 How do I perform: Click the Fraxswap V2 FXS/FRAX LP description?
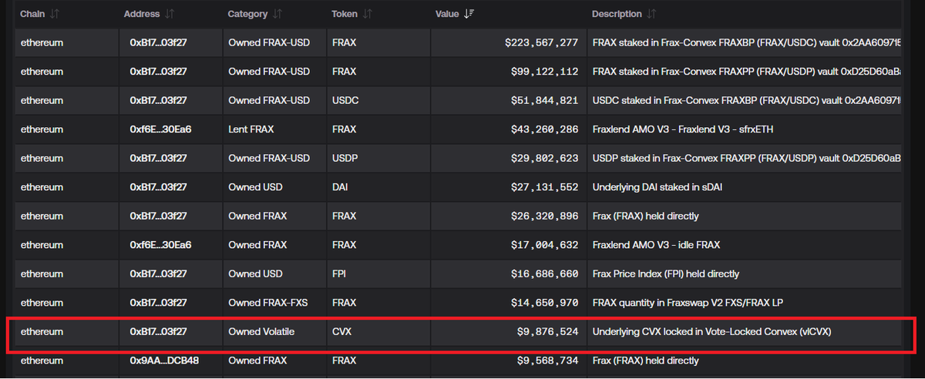click(x=686, y=303)
